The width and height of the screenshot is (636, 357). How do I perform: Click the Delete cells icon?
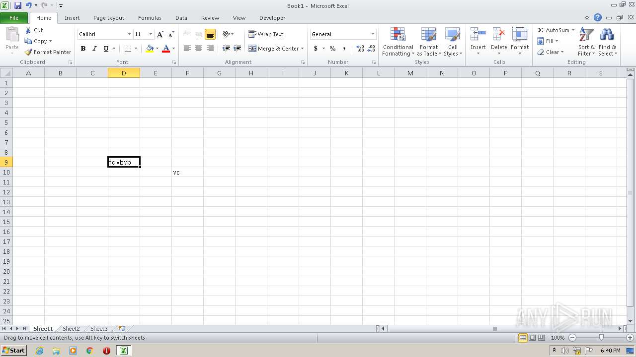(x=499, y=35)
